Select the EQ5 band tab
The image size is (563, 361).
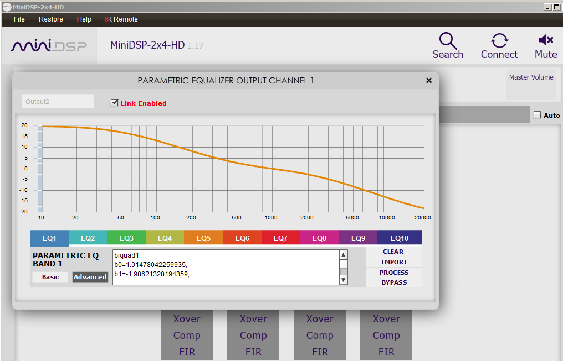(203, 238)
